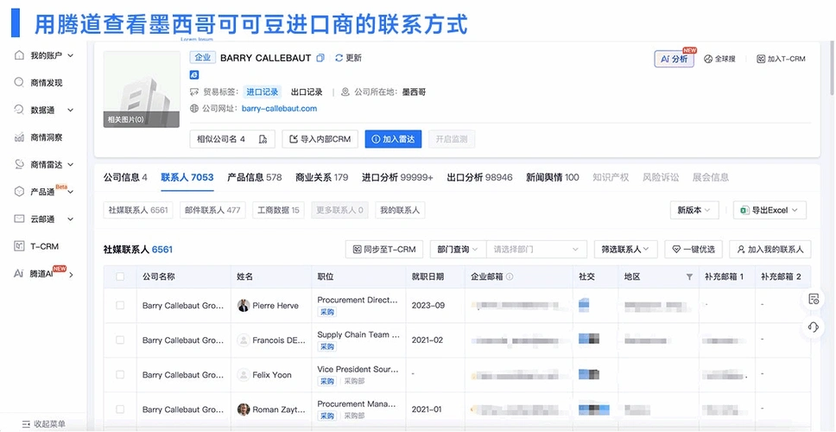
Task: Open the 新版本 dropdown
Action: (x=694, y=210)
